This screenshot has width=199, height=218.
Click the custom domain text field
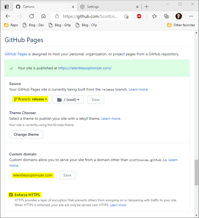(33, 175)
